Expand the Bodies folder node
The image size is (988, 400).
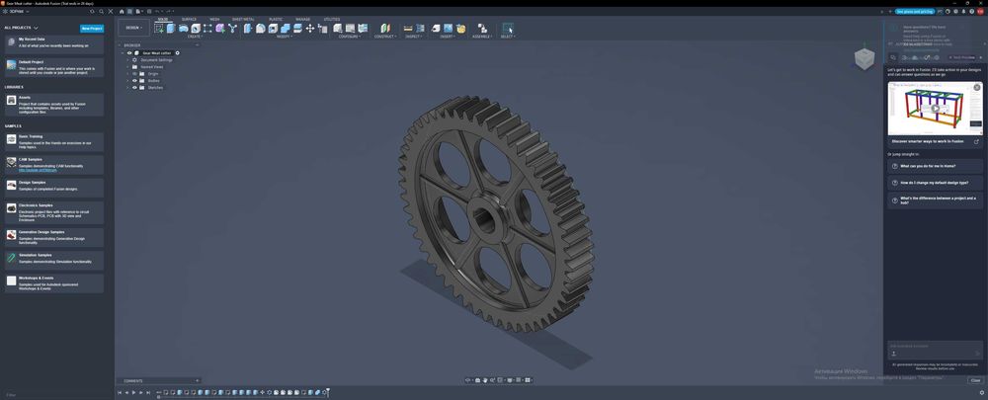(x=127, y=81)
